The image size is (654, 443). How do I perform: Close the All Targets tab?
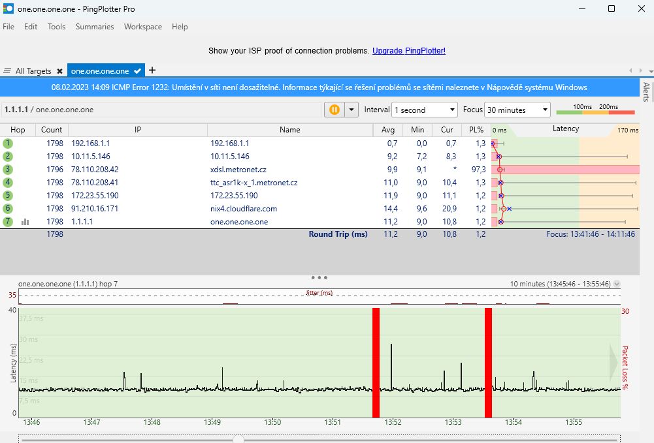(59, 71)
